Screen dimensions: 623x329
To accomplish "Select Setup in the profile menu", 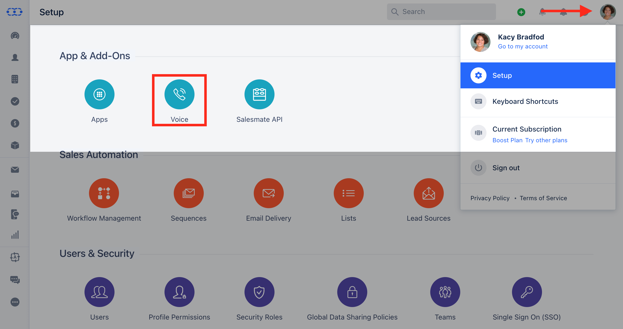I will (538, 75).
